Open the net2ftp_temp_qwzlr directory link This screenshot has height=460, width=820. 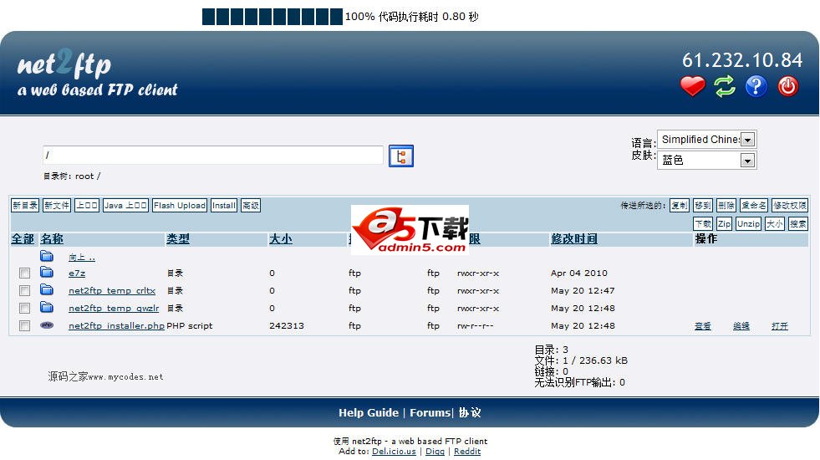114,309
